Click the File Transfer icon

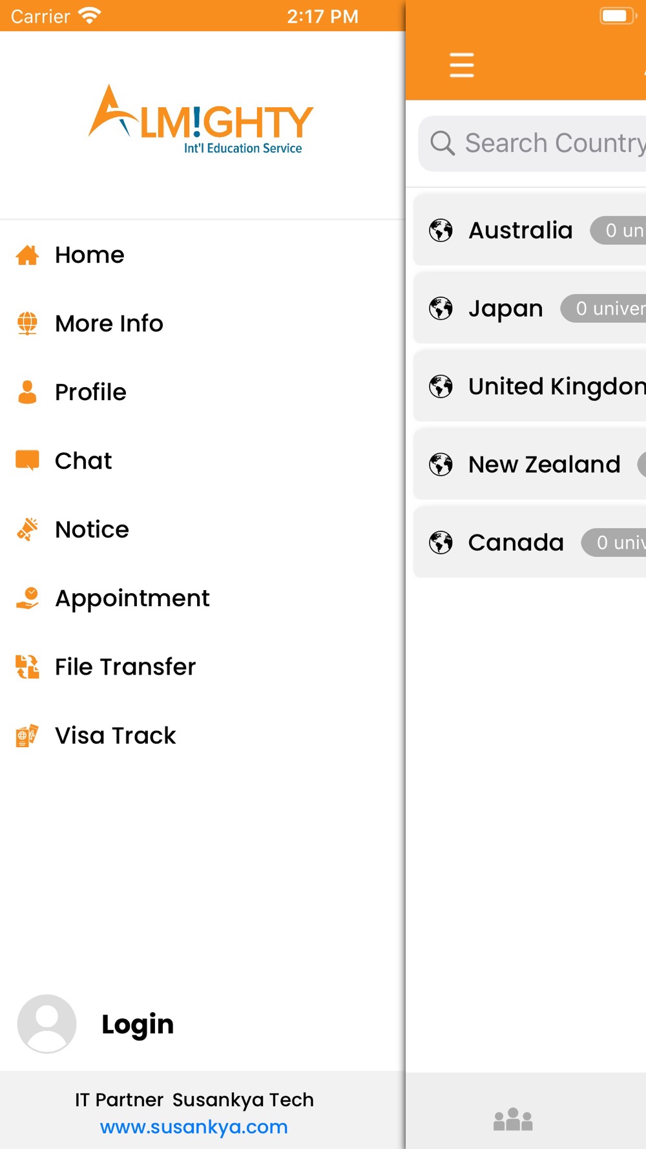(x=27, y=667)
